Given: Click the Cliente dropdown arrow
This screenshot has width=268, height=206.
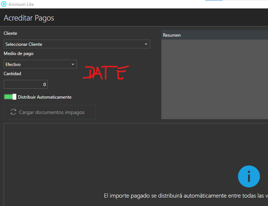Looking at the screenshot, I should click(x=146, y=44).
